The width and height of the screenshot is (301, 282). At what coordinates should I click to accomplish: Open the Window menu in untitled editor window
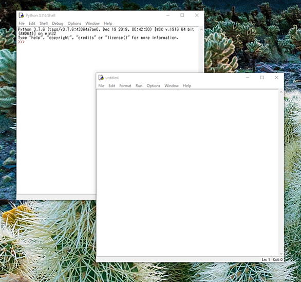coord(172,86)
